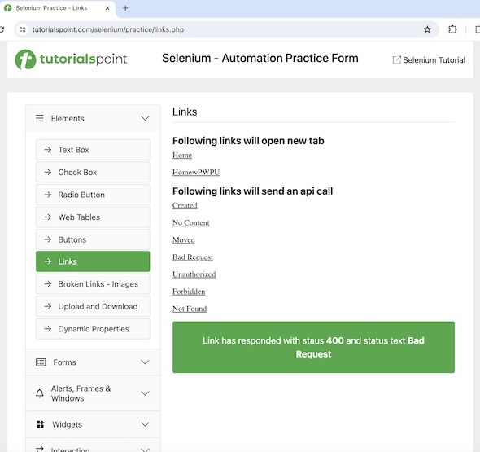
Task: Expand the Alerts, Frames & Windows chevron
Action: pos(145,393)
